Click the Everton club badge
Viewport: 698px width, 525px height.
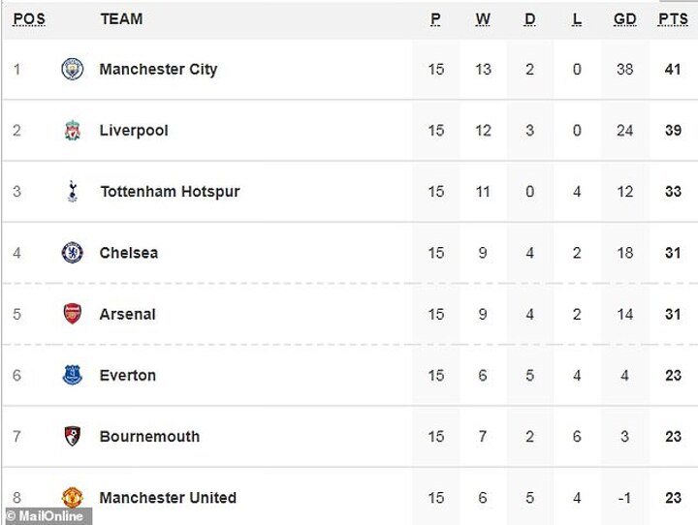pyautogui.click(x=73, y=375)
